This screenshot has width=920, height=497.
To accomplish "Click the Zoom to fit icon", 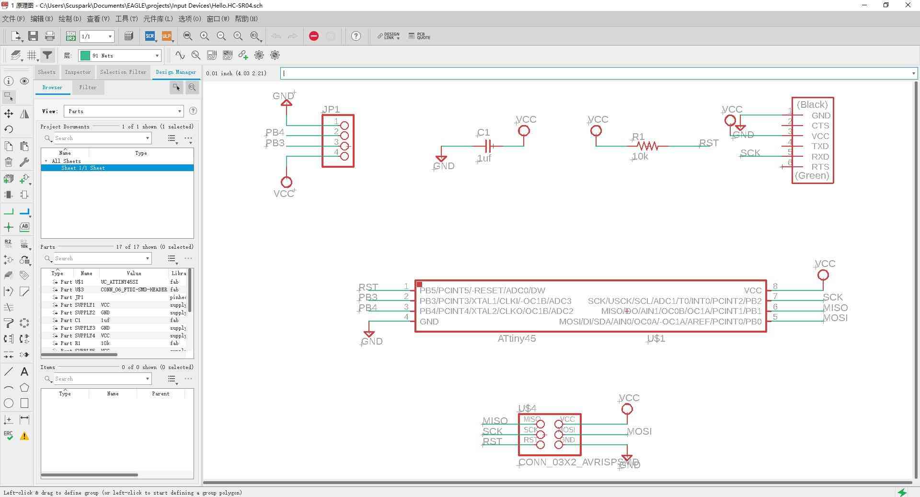I will (x=188, y=36).
